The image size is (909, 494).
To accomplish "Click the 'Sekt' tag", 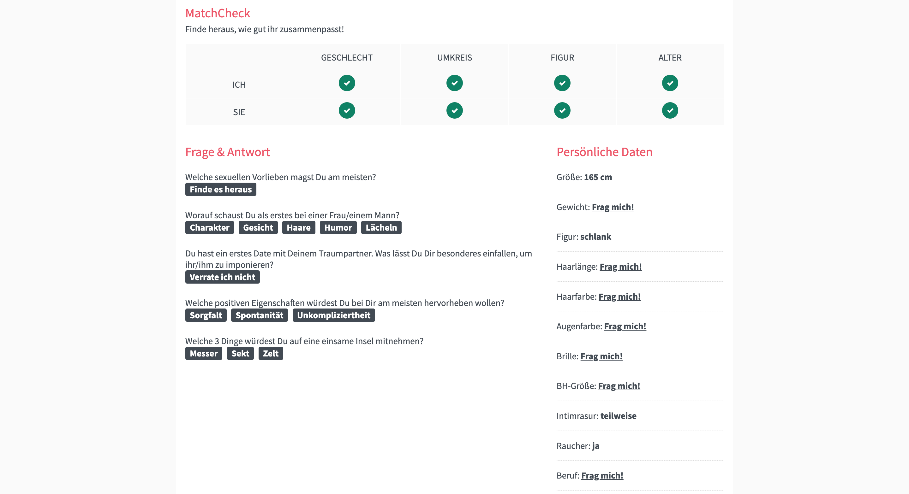I will coord(240,353).
